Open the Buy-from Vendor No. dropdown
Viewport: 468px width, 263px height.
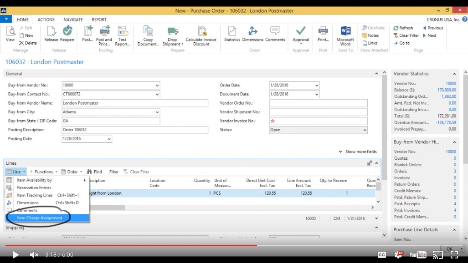[x=157, y=85]
